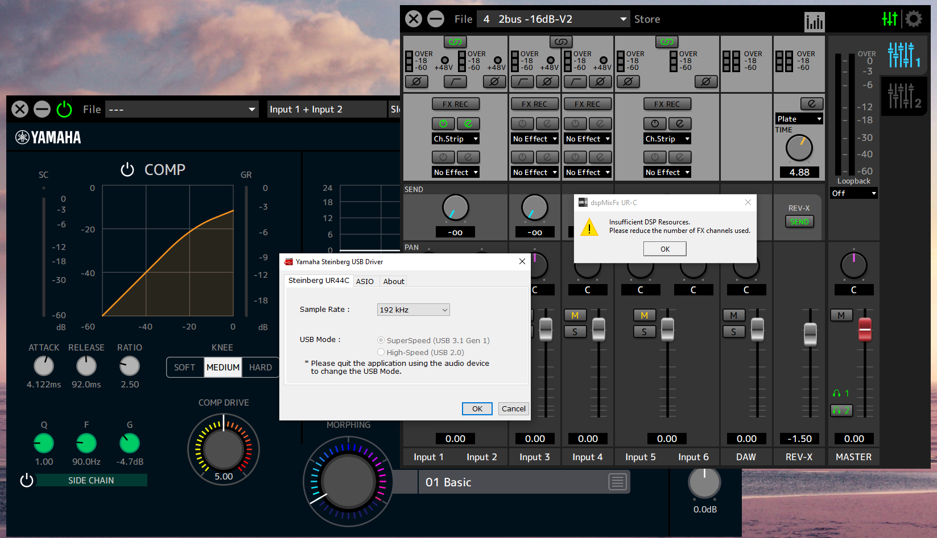Open the meter view icon in mixer header
This screenshot has width=937, height=538.
tap(814, 22)
